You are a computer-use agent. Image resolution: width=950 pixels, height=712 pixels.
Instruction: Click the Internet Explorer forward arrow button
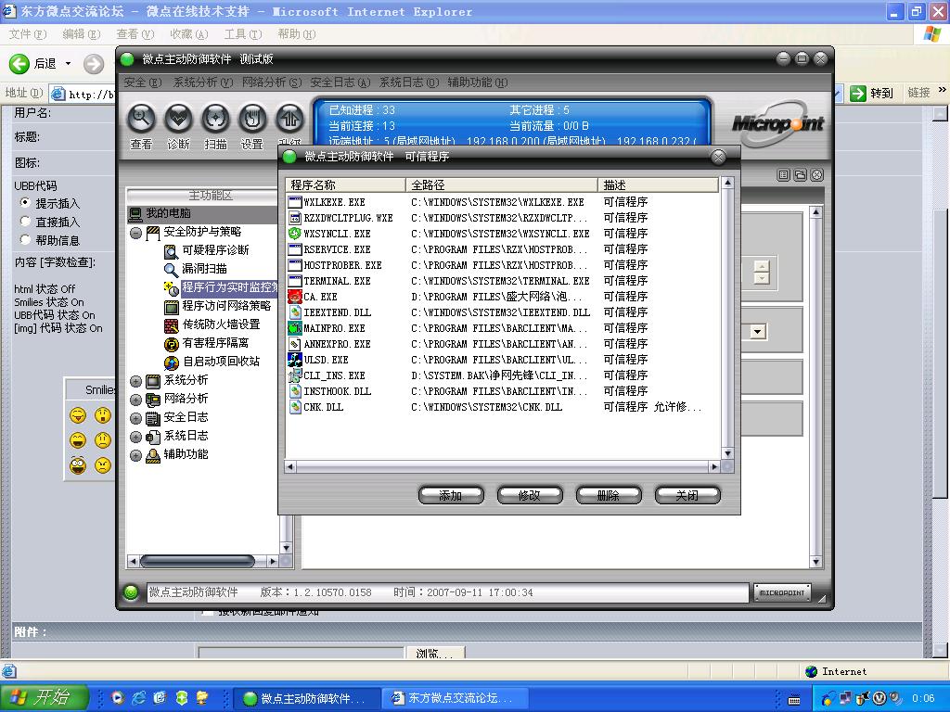click(94, 64)
